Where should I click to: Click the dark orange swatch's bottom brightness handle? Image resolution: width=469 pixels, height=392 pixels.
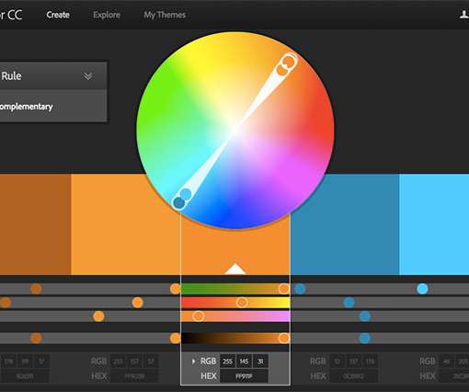pos(36,339)
